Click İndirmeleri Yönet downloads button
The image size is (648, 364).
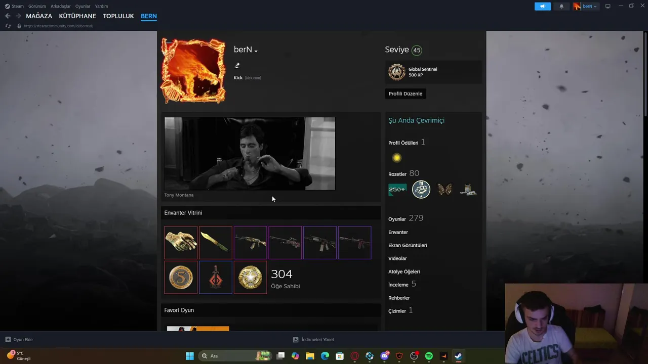[x=313, y=340]
